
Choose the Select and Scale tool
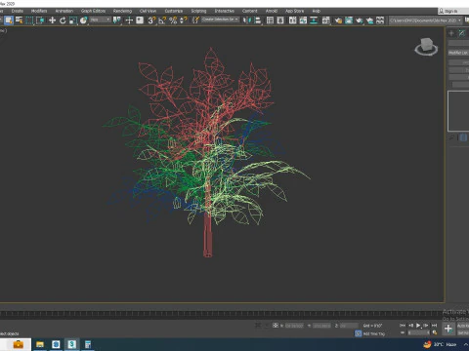click(73, 20)
